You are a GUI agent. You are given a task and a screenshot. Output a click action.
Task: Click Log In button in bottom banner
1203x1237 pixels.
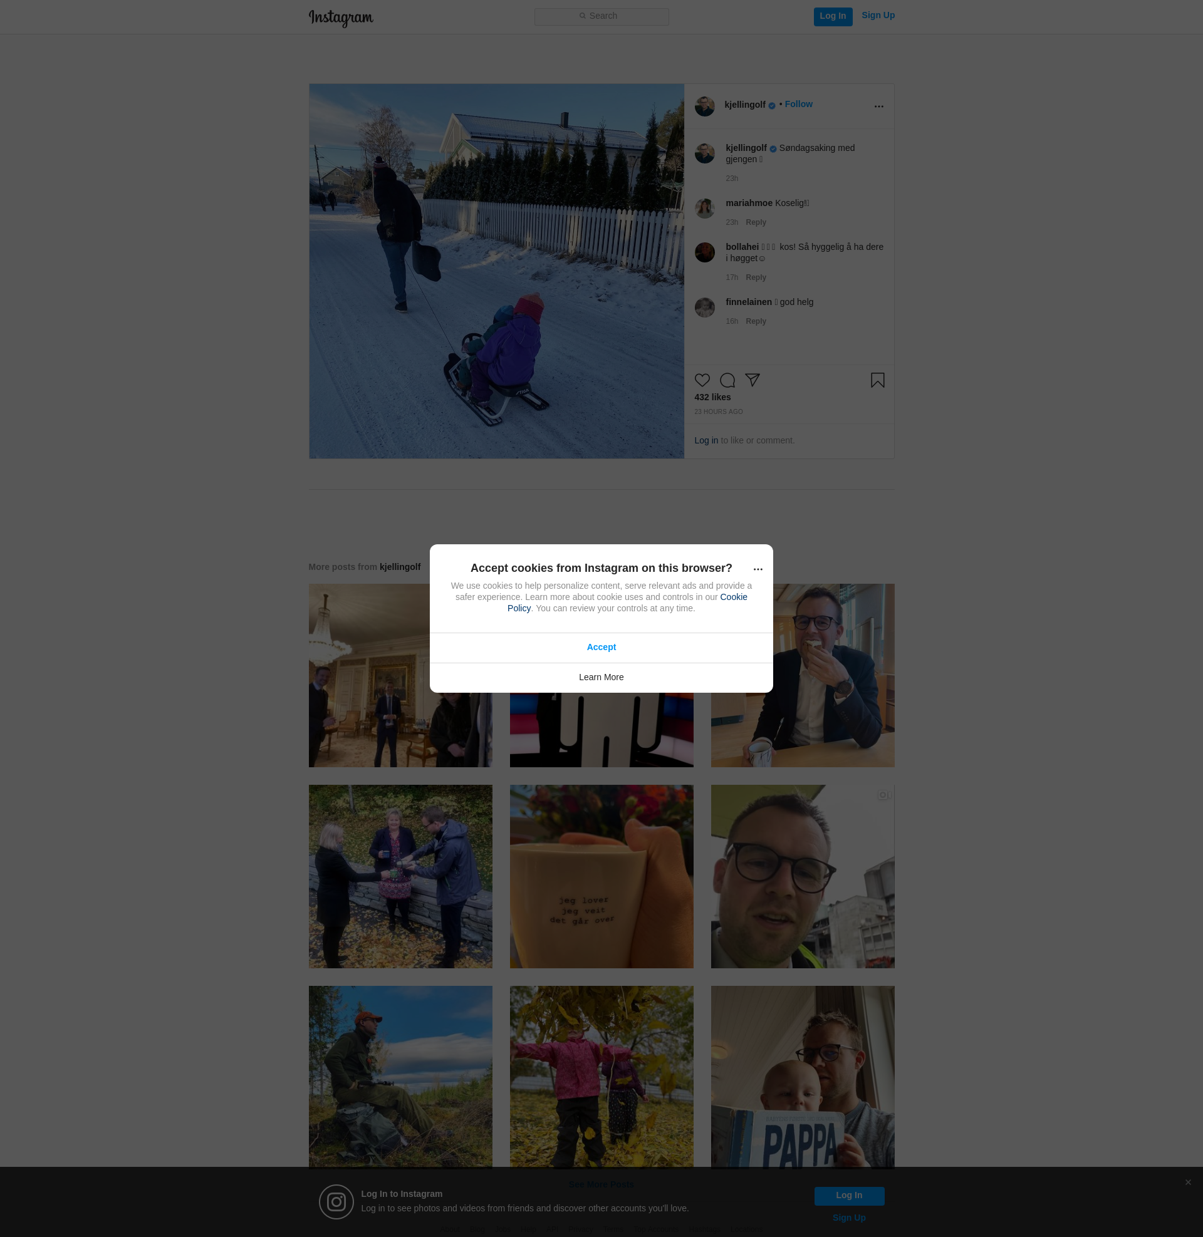pyautogui.click(x=849, y=1196)
